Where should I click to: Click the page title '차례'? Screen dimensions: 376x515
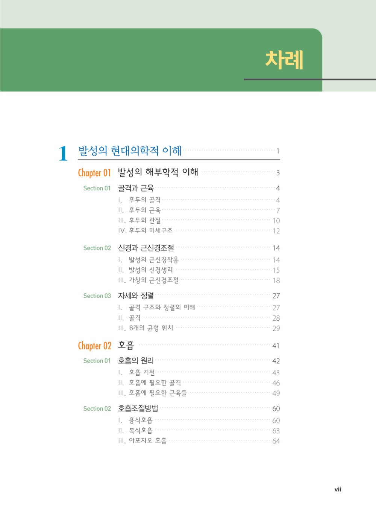click(x=284, y=59)
